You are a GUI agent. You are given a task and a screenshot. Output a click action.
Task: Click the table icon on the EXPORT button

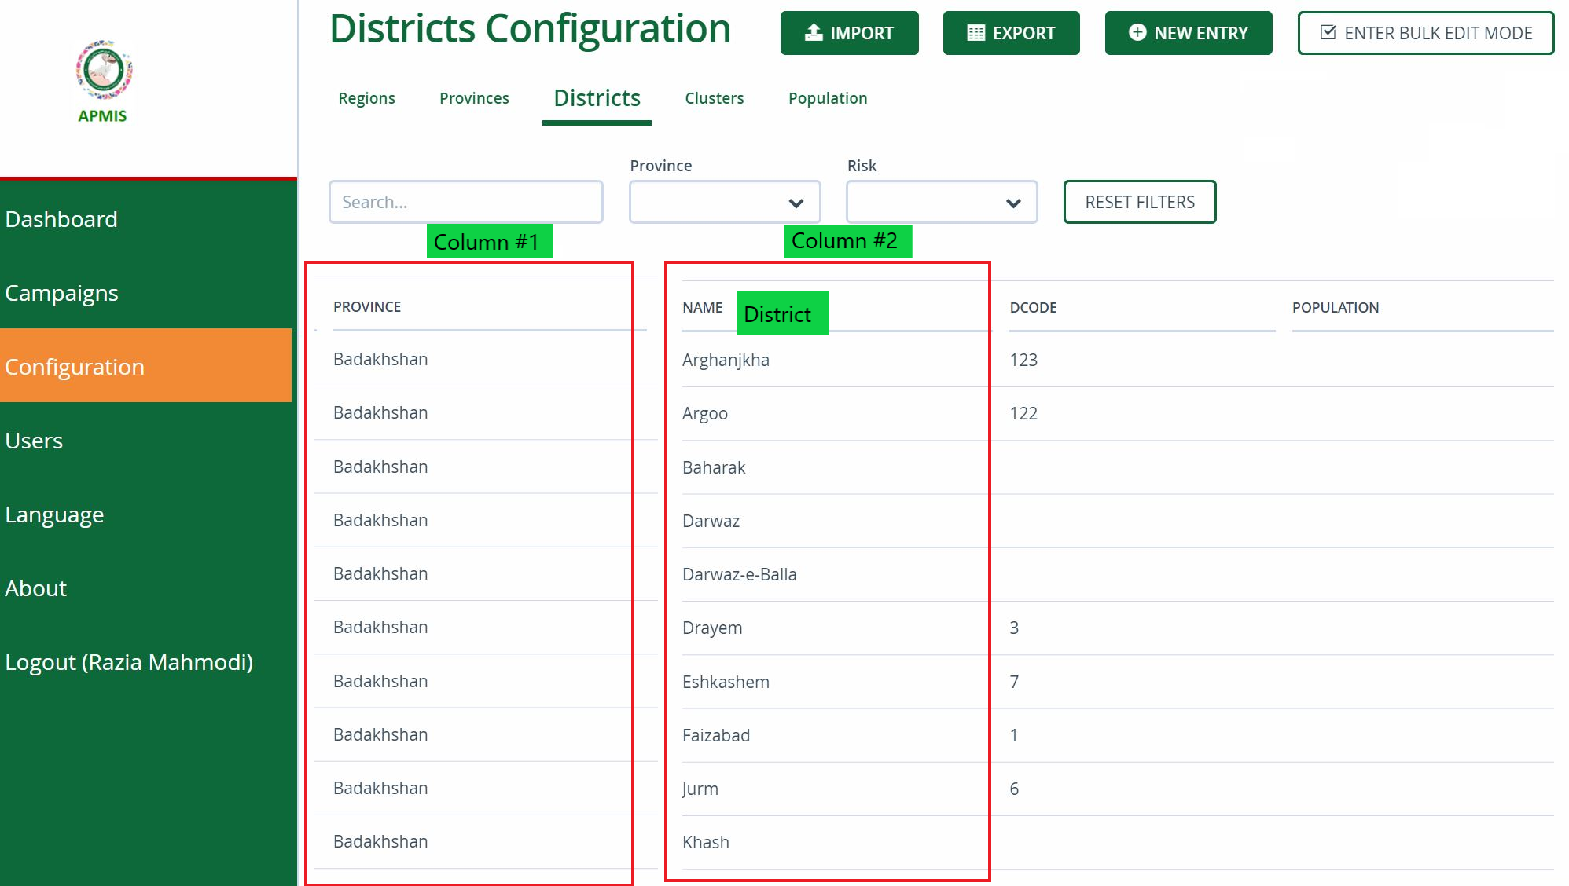point(976,32)
